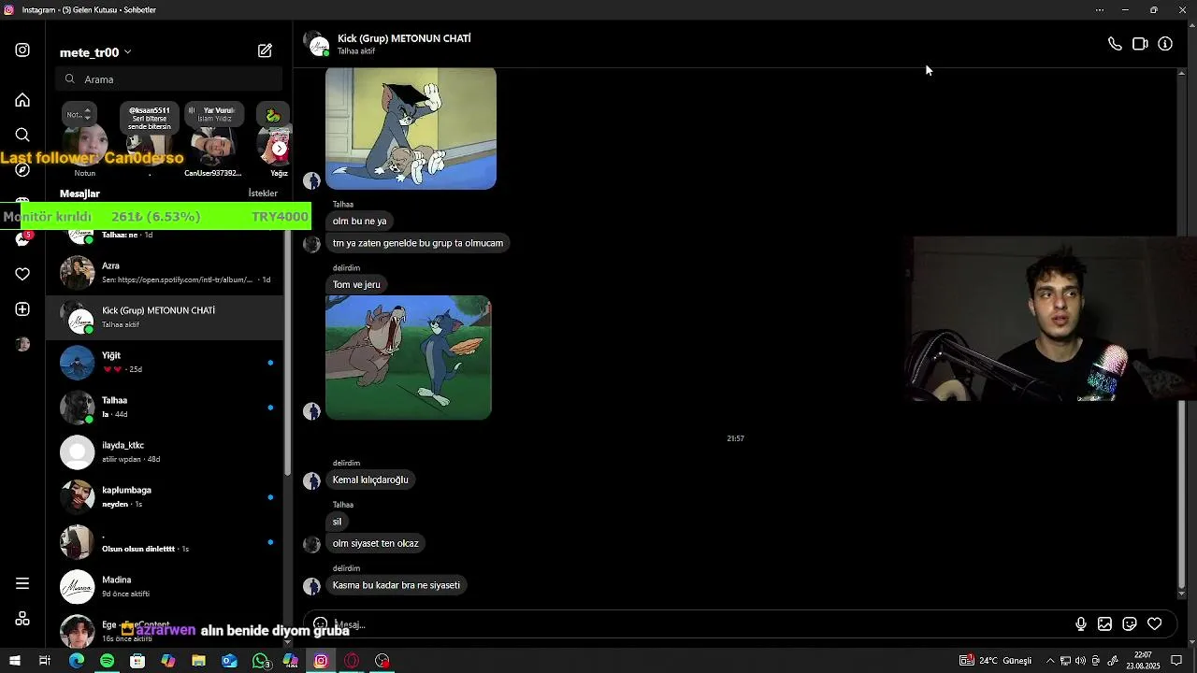Click the 'Kasma bu kadar bra ne siyaseti' message
Screen dimensions: 1197x673
pyautogui.click(x=396, y=586)
